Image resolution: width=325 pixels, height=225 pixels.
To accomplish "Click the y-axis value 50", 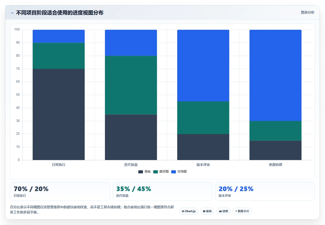I will (18, 95).
